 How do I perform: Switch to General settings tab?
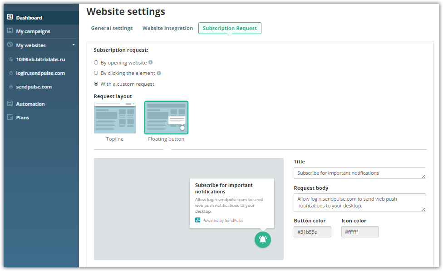112,28
